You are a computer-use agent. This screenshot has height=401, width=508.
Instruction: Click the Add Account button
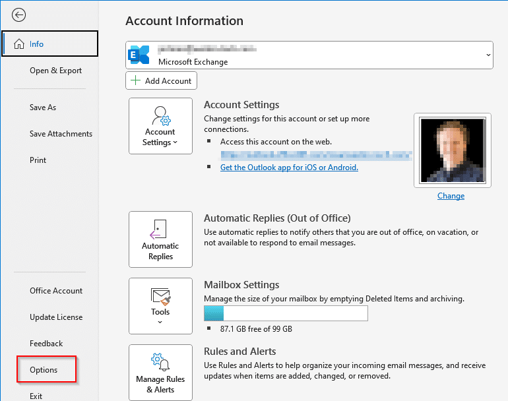[161, 80]
